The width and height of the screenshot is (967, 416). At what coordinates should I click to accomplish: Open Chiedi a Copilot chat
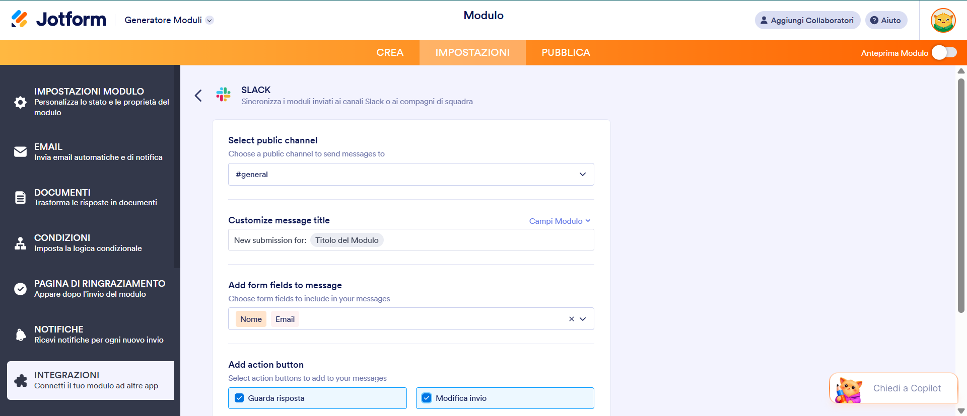(x=893, y=388)
